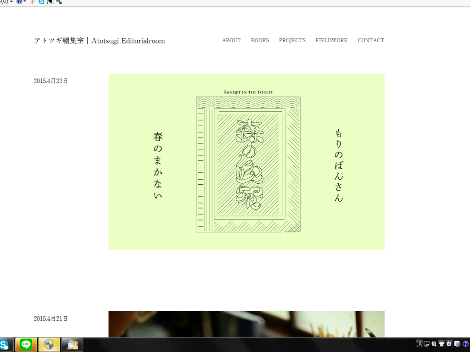
Task: Click the Skype icon in top toolbar
Action: click(42, 2)
